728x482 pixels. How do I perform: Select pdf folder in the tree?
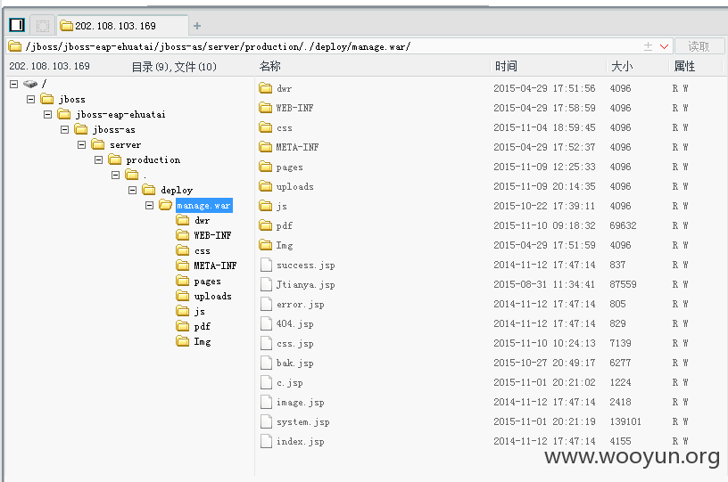[x=202, y=326]
